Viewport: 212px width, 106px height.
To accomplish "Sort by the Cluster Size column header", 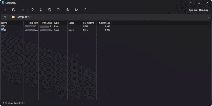I will pos(104,23).
